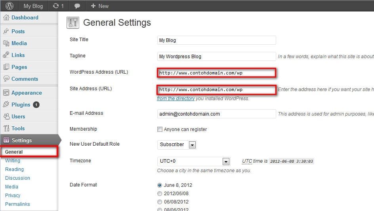Click the Tagline input field
Image resolution: width=374 pixels, height=211 pixels.
[217, 57]
